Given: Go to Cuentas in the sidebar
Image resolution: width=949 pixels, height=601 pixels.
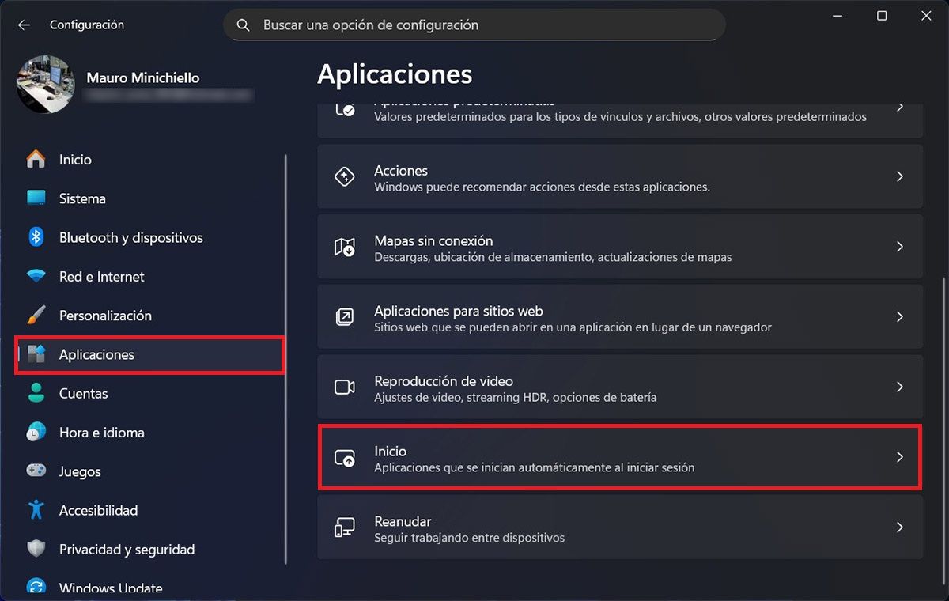Looking at the screenshot, I should [x=83, y=393].
